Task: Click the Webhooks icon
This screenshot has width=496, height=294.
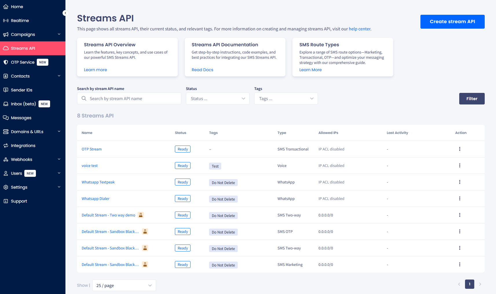Action: point(6,159)
